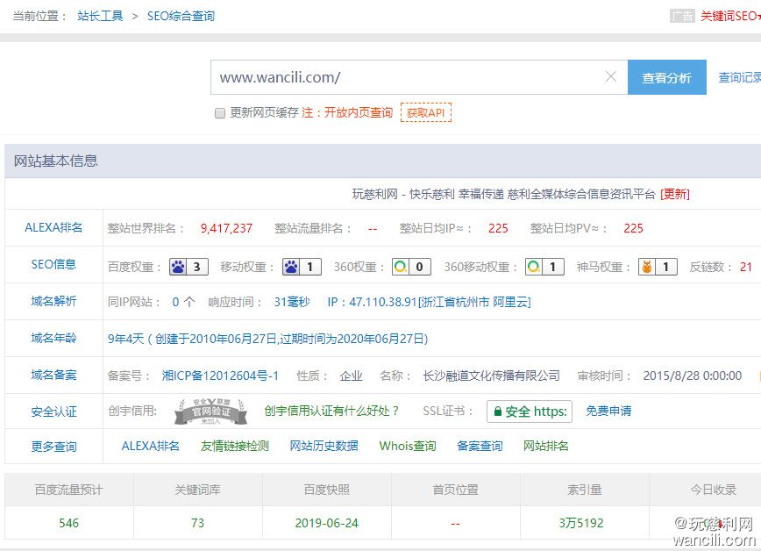Open the 域名年龄 row header link
Image resolution: width=761 pixels, height=551 pixels.
pos(53,338)
